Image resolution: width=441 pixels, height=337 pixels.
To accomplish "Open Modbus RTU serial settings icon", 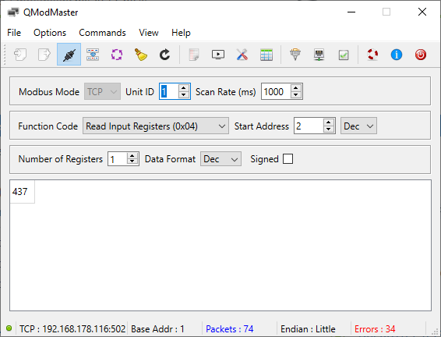I will click(295, 55).
